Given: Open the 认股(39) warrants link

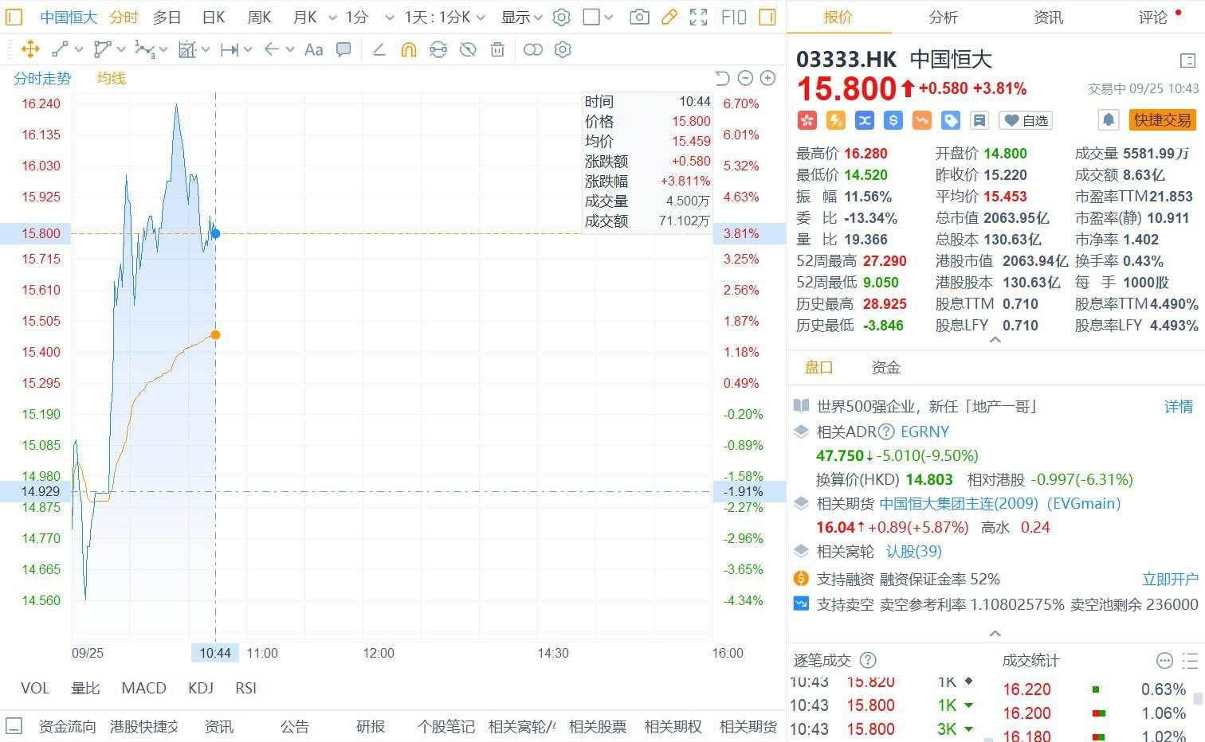Looking at the screenshot, I should (914, 551).
